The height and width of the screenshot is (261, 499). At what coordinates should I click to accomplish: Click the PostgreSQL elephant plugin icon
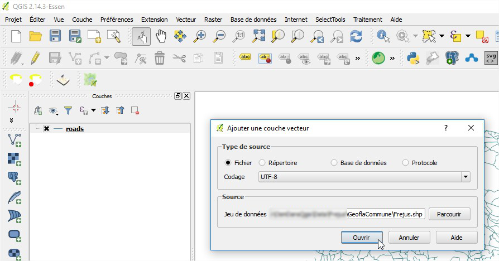[452, 58]
